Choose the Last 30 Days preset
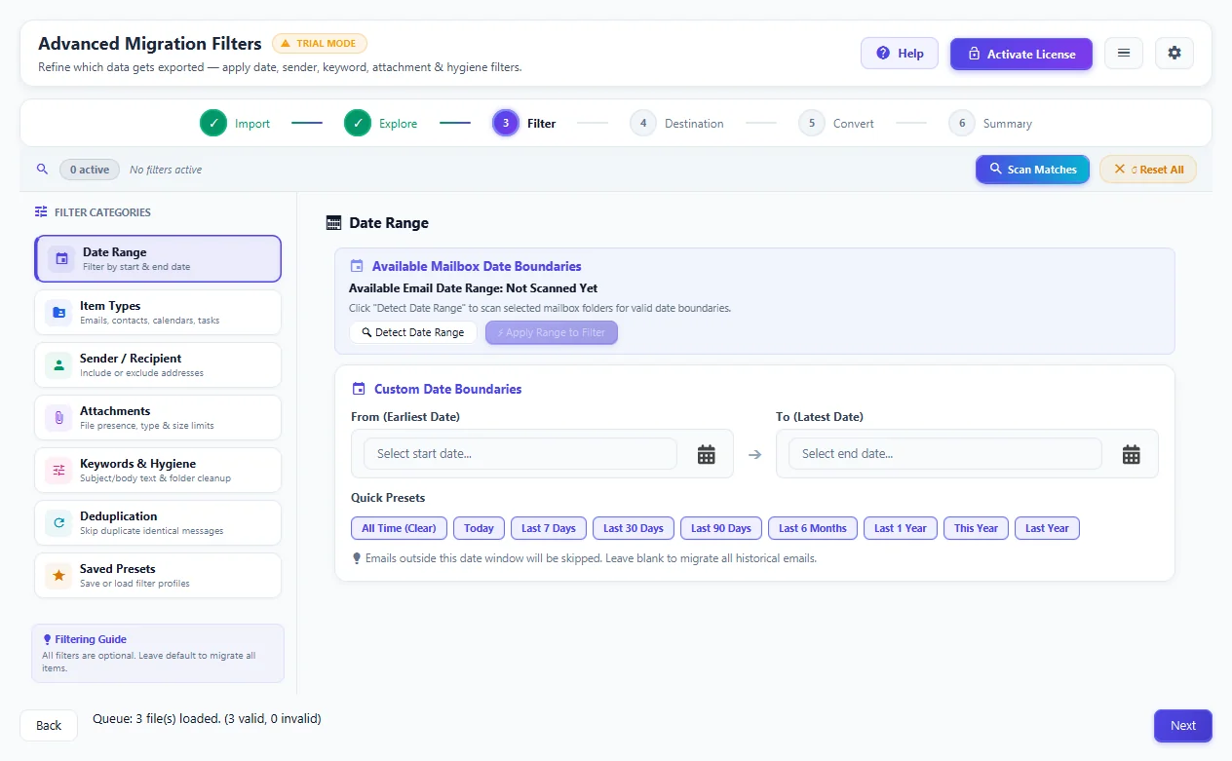The width and height of the screenshot is (1232, 761). [x=634, y=528]
